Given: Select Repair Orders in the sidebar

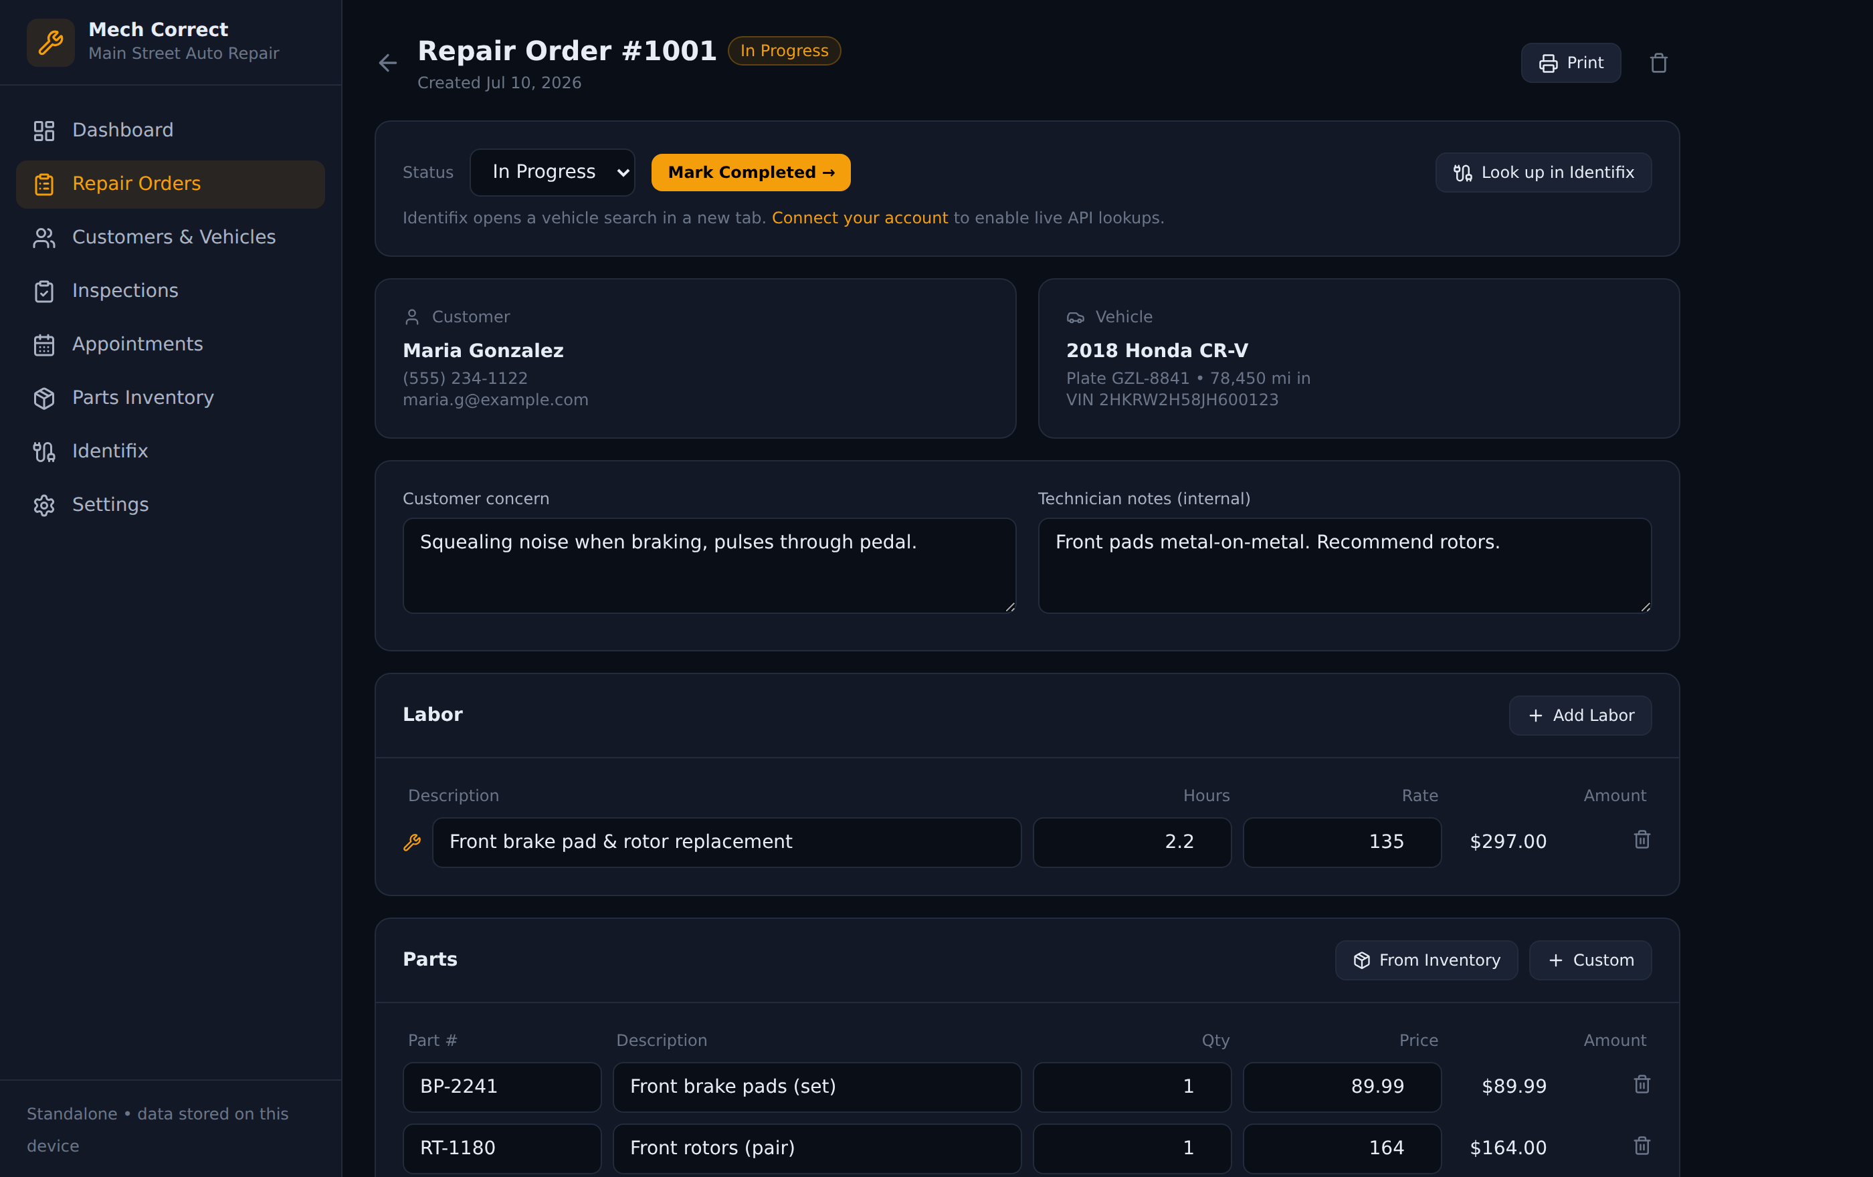Looking at the screenshot, I should click(171, 185).
